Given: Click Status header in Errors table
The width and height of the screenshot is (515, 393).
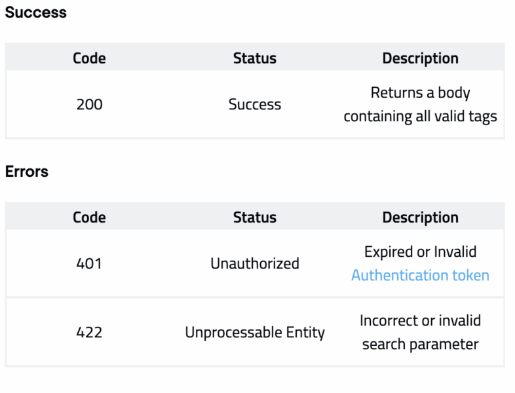Looking at the screenshot, I should click(x=254, y=217).
